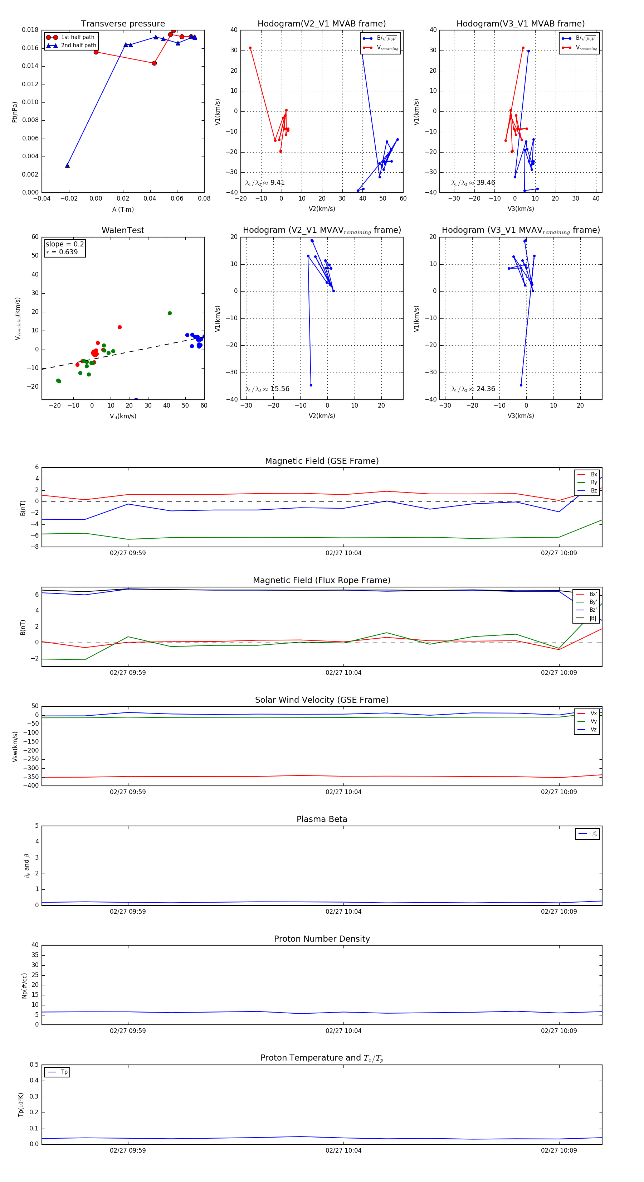
Task: Click the 'slope = 0.2' annotation
Action: [x=65, y=244]
